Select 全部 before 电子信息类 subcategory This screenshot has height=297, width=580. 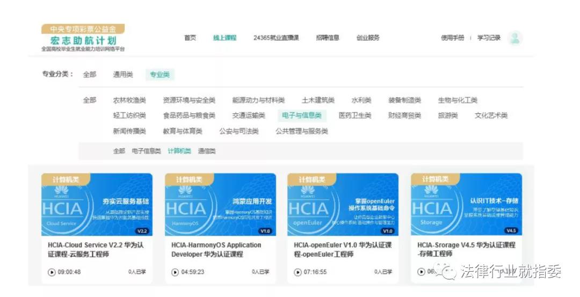click(119, 151)
